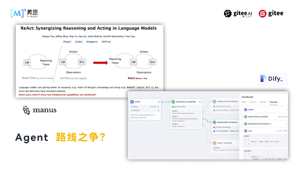Click the gpt-3.5-turbo model selector
302x170 pixels.
pos(186,107)
